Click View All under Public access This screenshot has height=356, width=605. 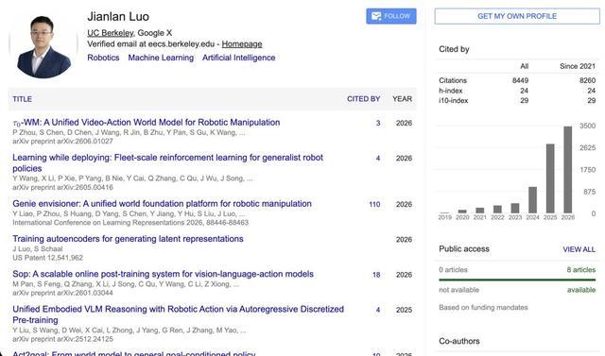tap(579, 249)
